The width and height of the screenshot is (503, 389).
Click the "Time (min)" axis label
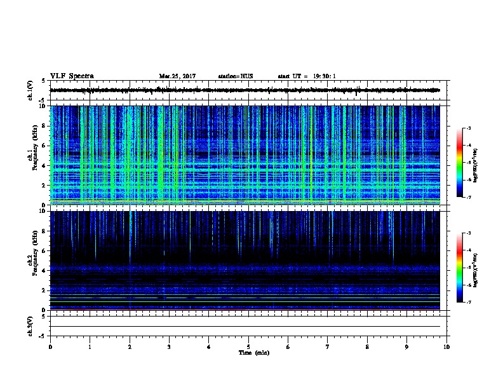[x=254, y=353]
